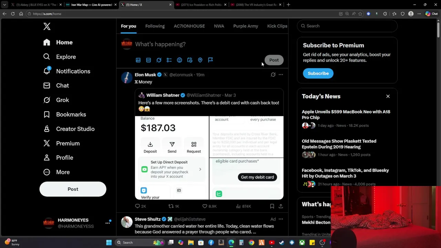
Task: Add a GIF to the post
Action: click(x=148, y=60)
